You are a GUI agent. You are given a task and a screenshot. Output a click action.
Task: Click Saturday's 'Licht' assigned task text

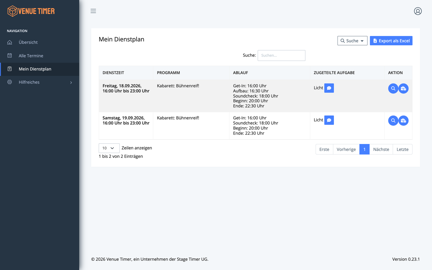click(x=318, y=120)
